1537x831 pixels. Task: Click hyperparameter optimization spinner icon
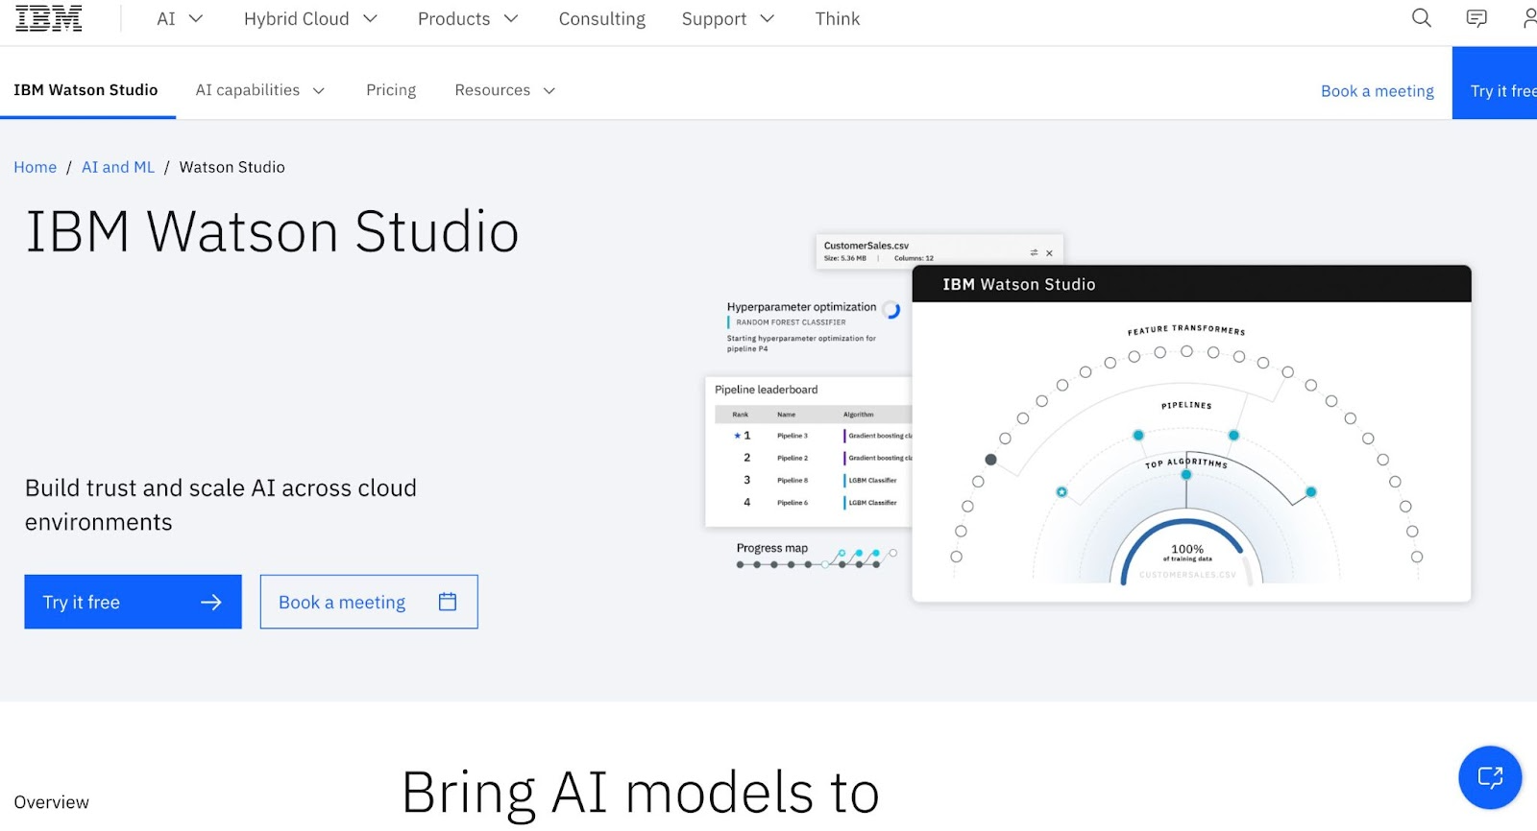point(891,310)
